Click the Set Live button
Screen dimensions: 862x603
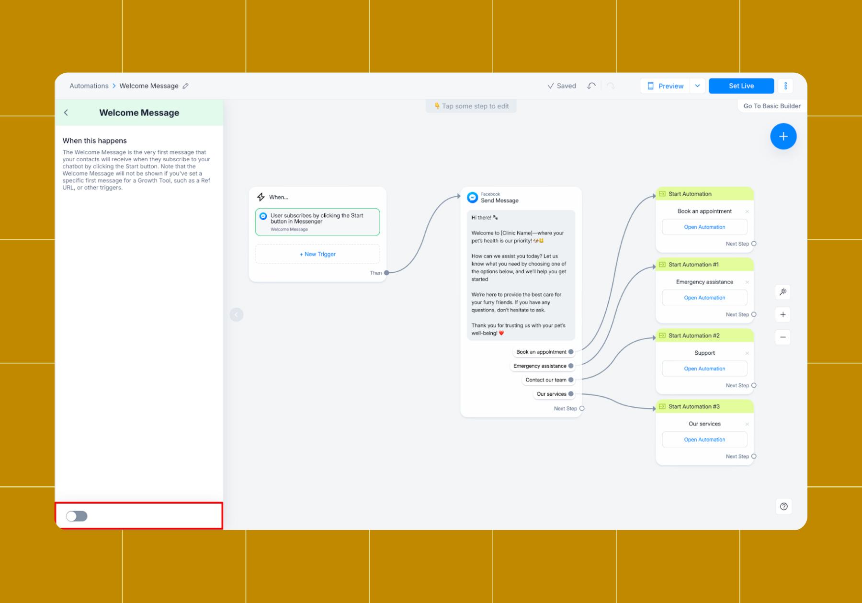(x=741, y=86)
